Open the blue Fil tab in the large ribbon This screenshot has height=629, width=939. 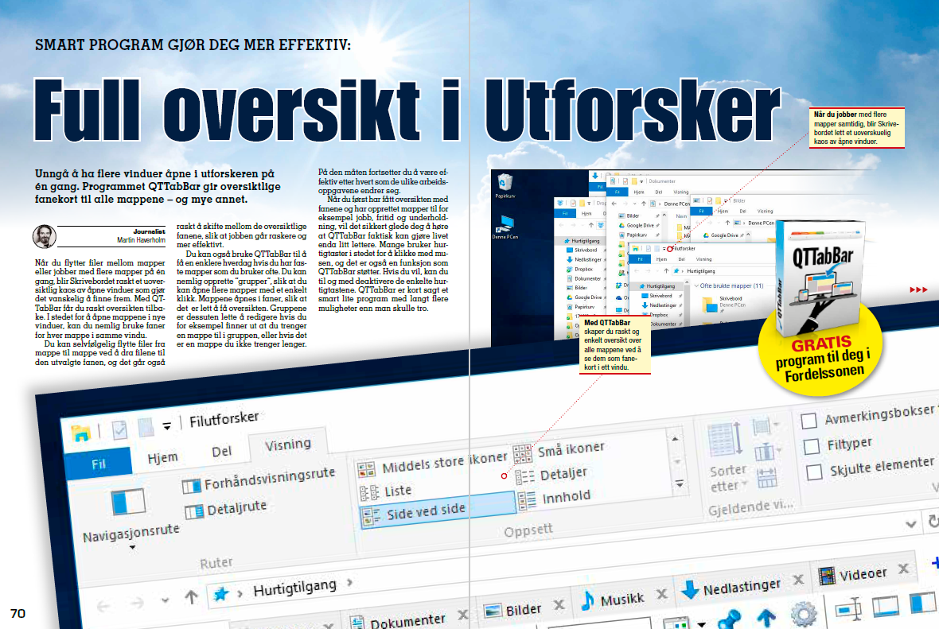[x=98, y=464]
